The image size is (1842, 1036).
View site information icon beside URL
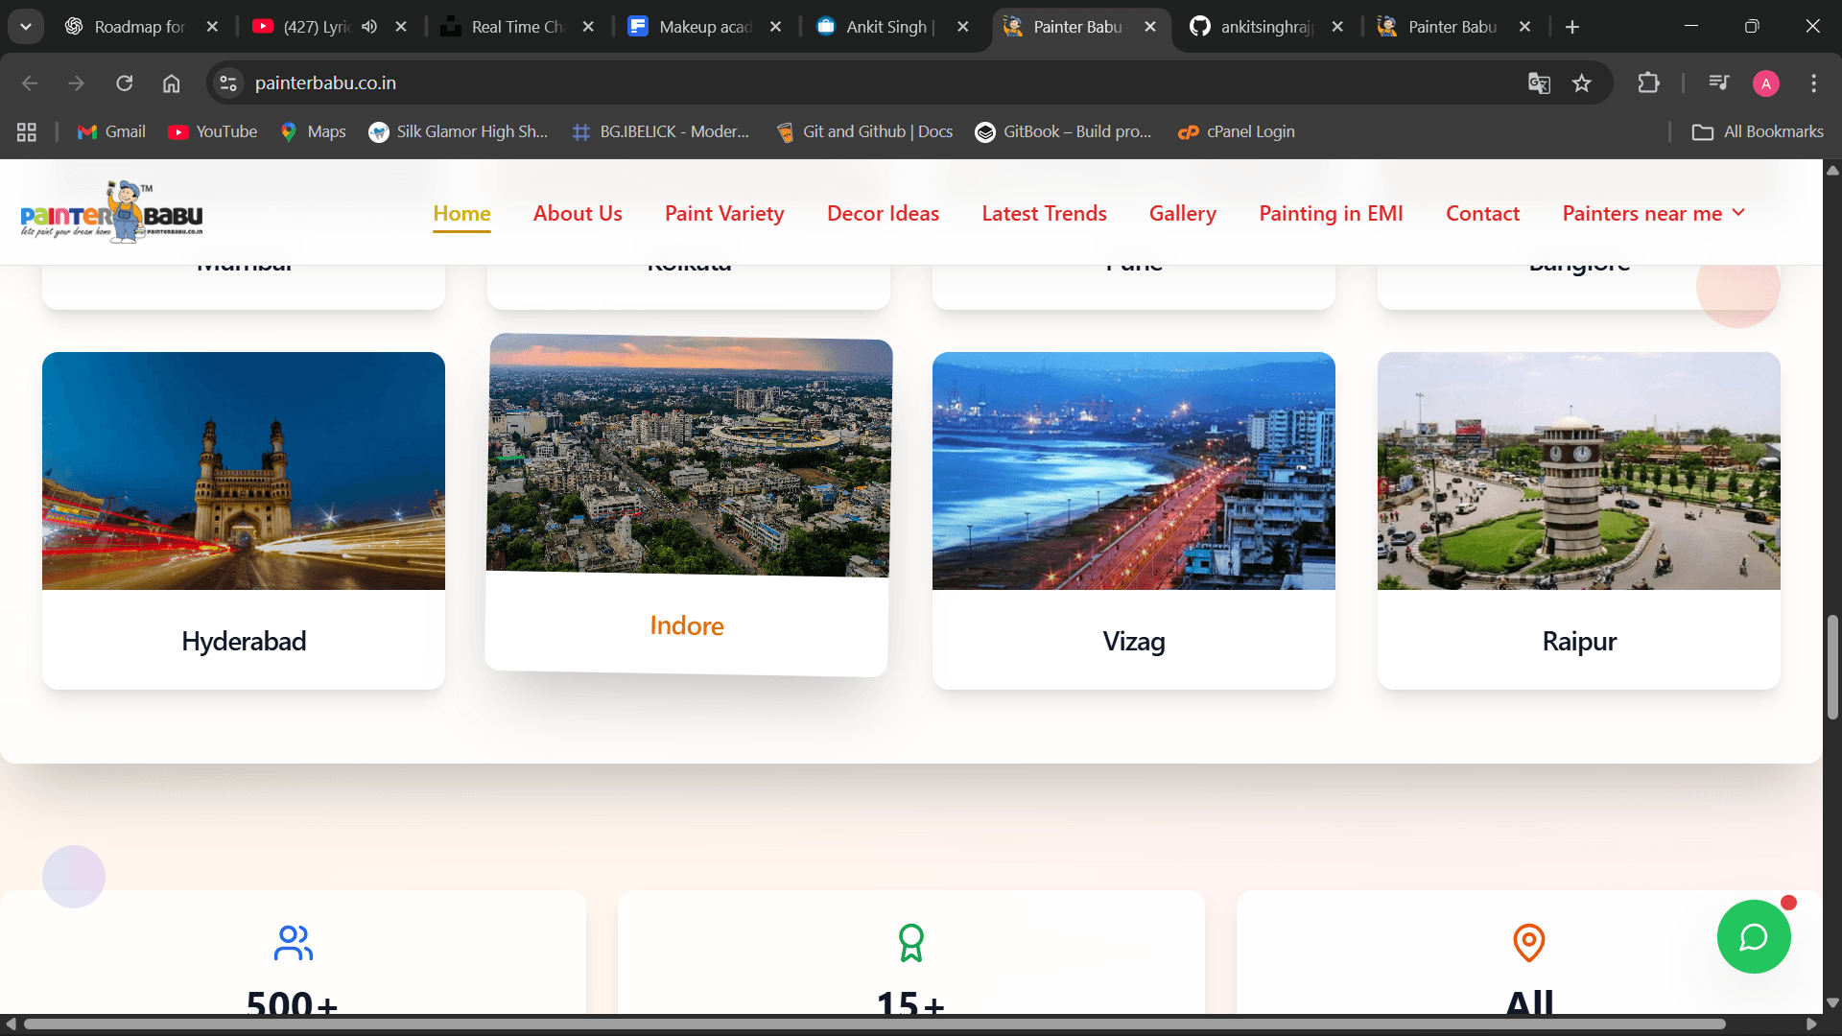pos(228,83)
